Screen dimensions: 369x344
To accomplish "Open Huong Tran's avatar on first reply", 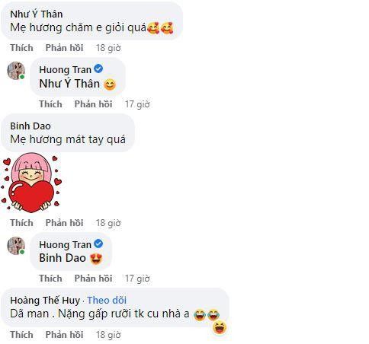I will (x=16, y=71).
